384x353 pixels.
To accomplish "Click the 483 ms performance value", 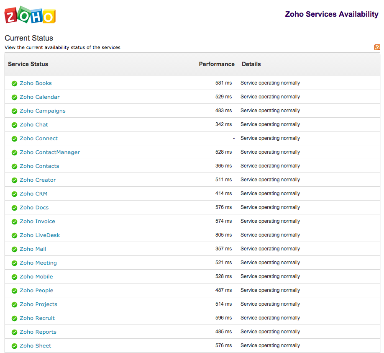I will coord(224,111).
